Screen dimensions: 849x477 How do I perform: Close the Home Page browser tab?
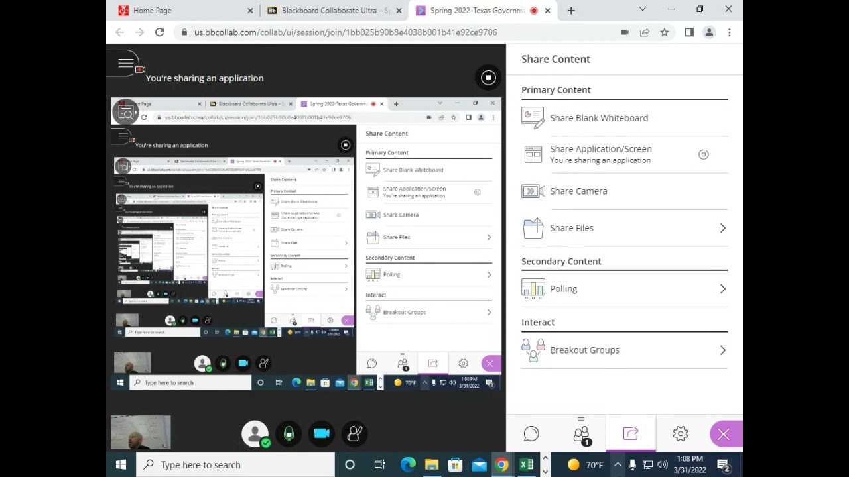(x=250, y=11)
